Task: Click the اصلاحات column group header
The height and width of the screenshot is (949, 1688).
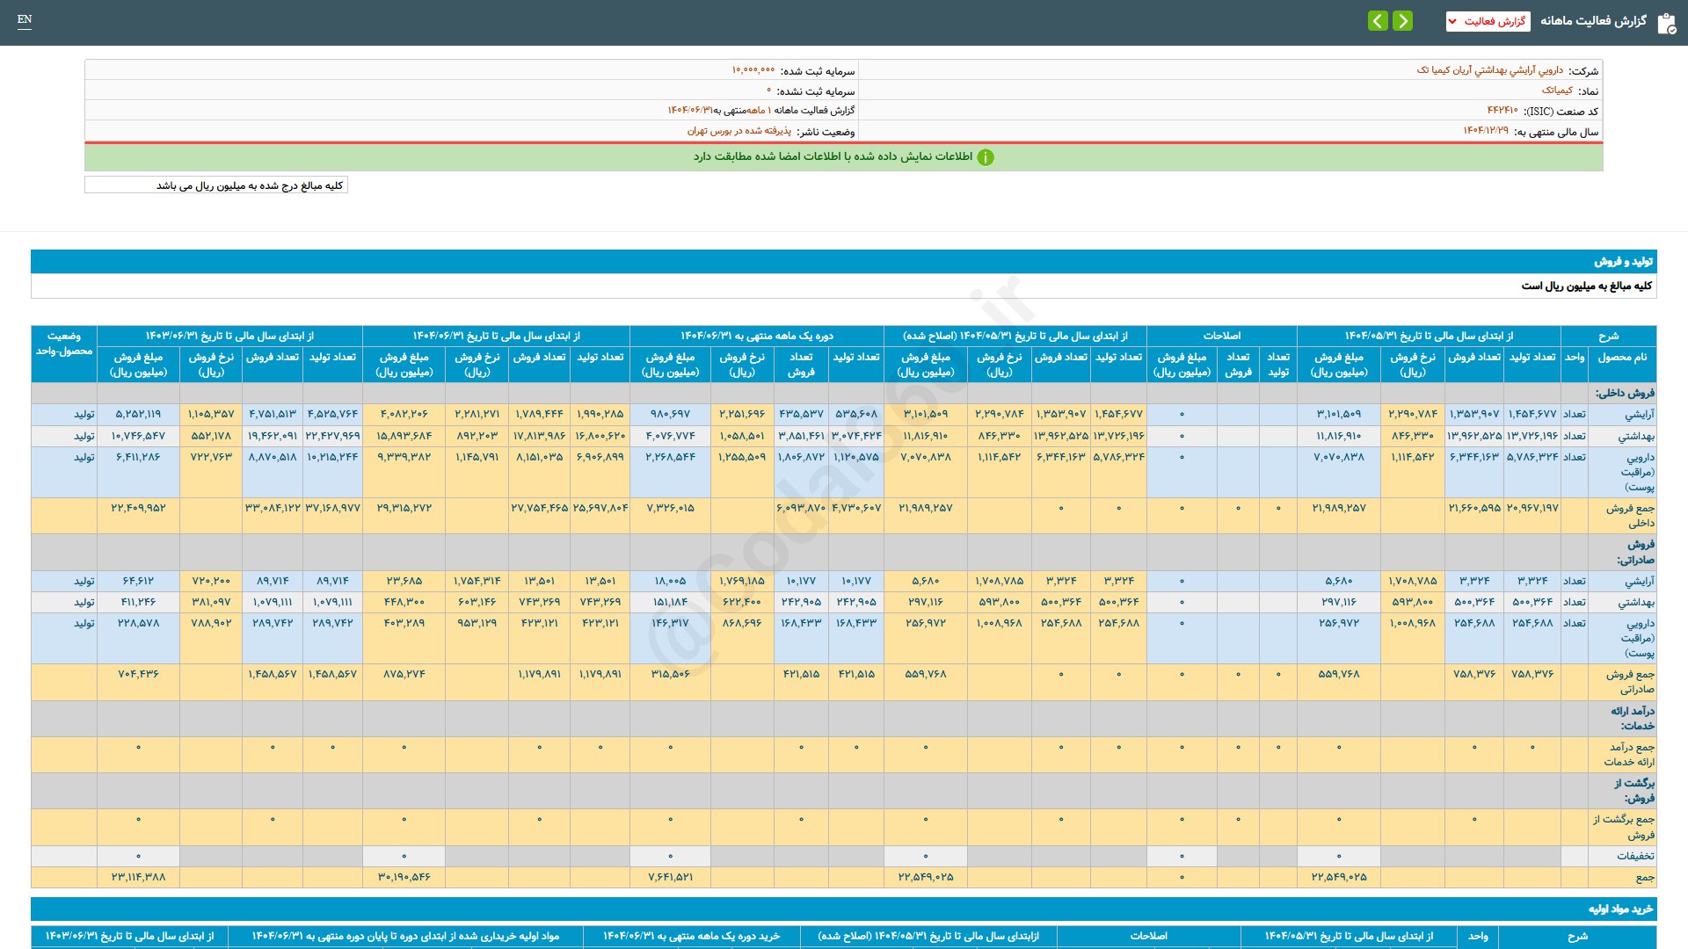Action: pyautogui.click(x=1221, y=336)
